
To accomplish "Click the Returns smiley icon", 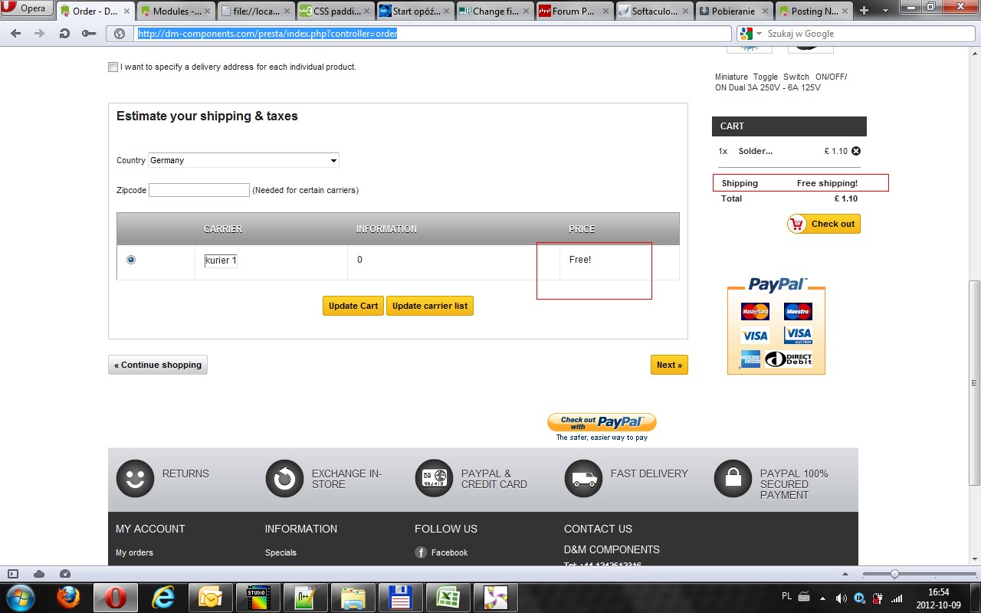I will click(x=135, y=478).
